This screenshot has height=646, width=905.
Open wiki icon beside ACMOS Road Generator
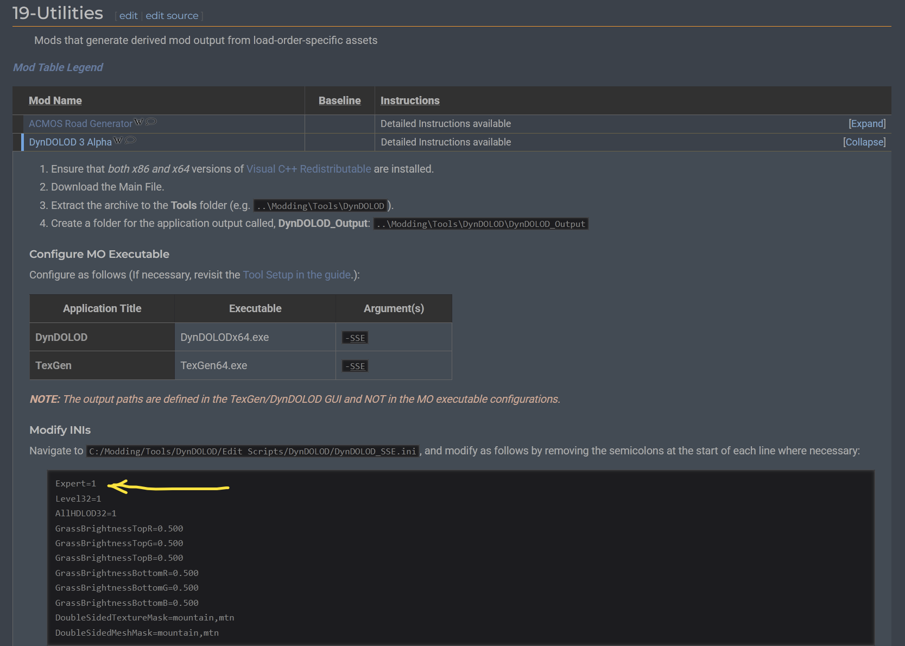(138, 122)
